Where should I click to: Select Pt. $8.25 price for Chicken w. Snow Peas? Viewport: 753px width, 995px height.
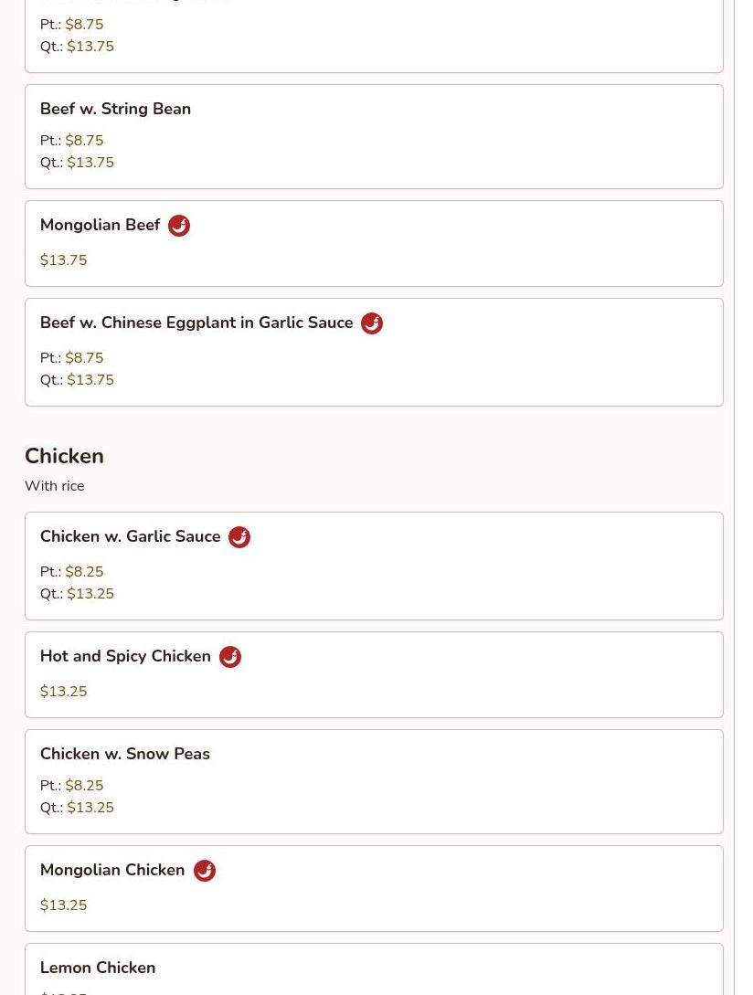point(72,786)
